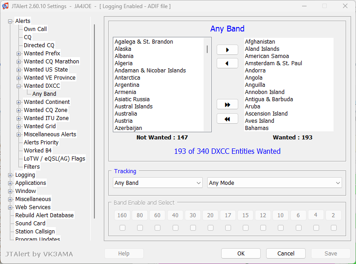Screen dimensions: 356x264
Task: Click the 20 band button
Action: tap(210, 215)
